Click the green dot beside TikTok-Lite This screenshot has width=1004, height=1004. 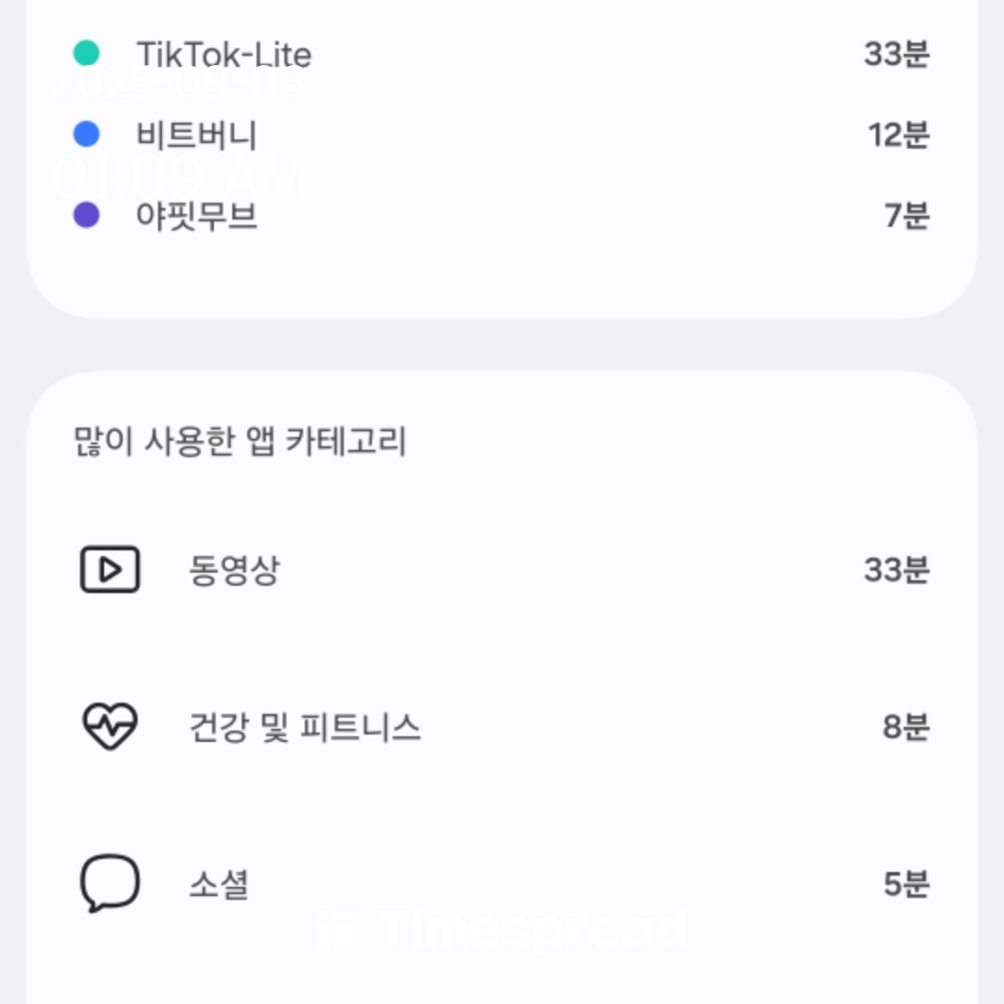tap(86, 53)
